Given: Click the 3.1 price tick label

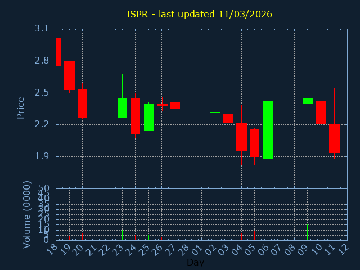Looking at the screenshot, I should click(40, 29).
